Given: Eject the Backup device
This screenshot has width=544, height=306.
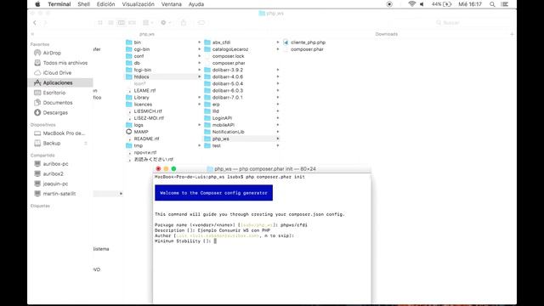Looking at the screenshot, I should tap(85, 144).
